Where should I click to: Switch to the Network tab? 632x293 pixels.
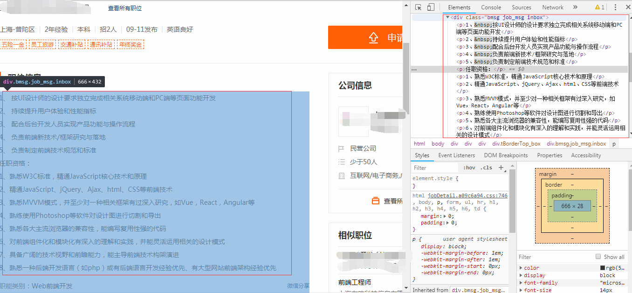pos(553,7)
